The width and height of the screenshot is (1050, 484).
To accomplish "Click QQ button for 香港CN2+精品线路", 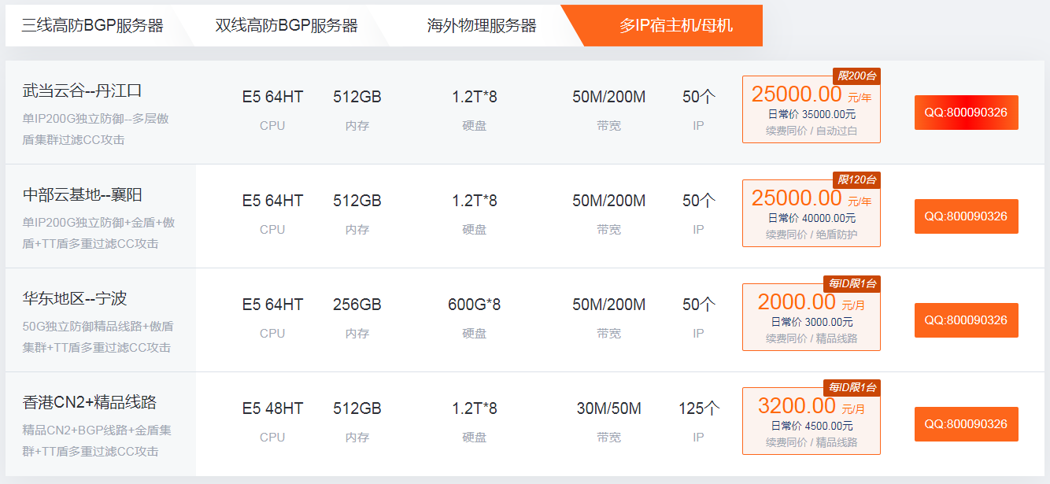I will point(966,424).
